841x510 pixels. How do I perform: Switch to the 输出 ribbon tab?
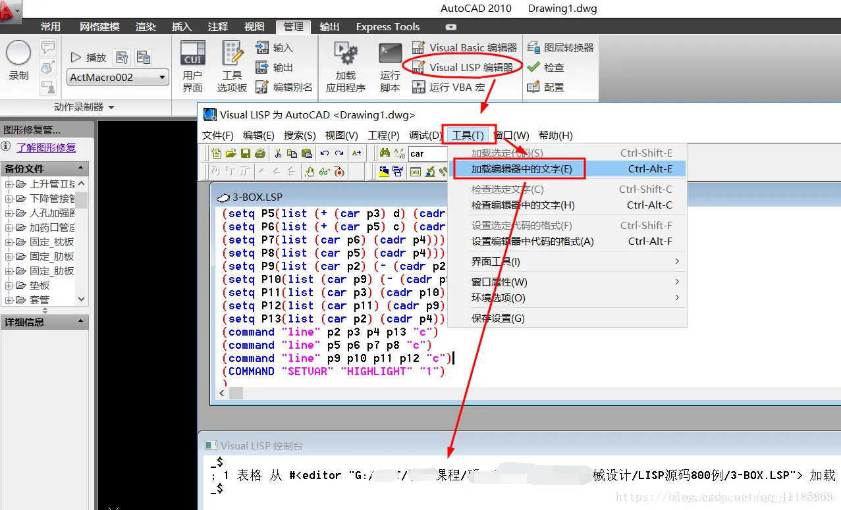(330, 27)
